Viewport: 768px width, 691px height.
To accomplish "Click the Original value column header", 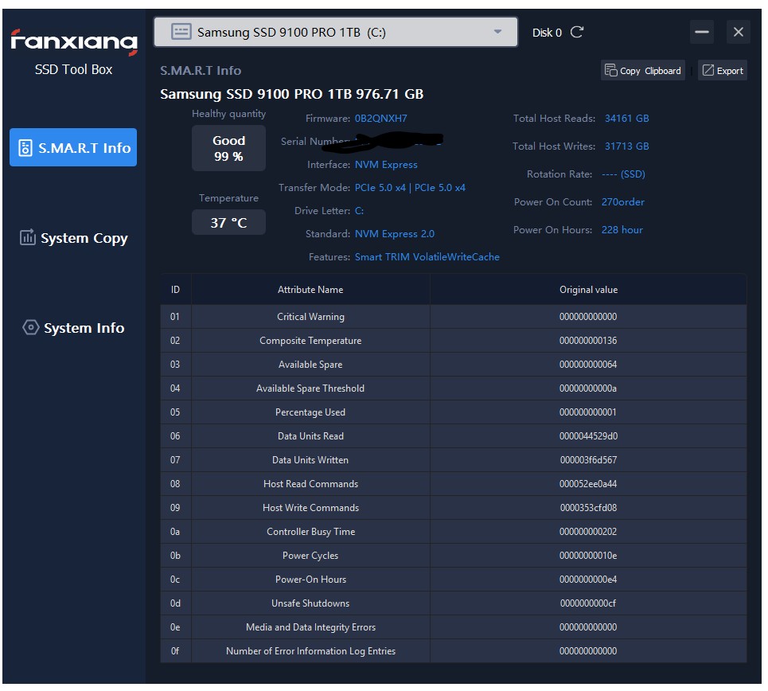I will [x=588, y=290].
